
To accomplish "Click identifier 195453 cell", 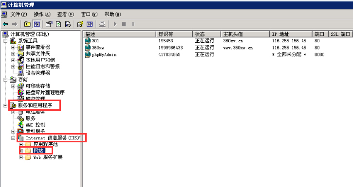I will pyautogui.click(x=166, y=41).
